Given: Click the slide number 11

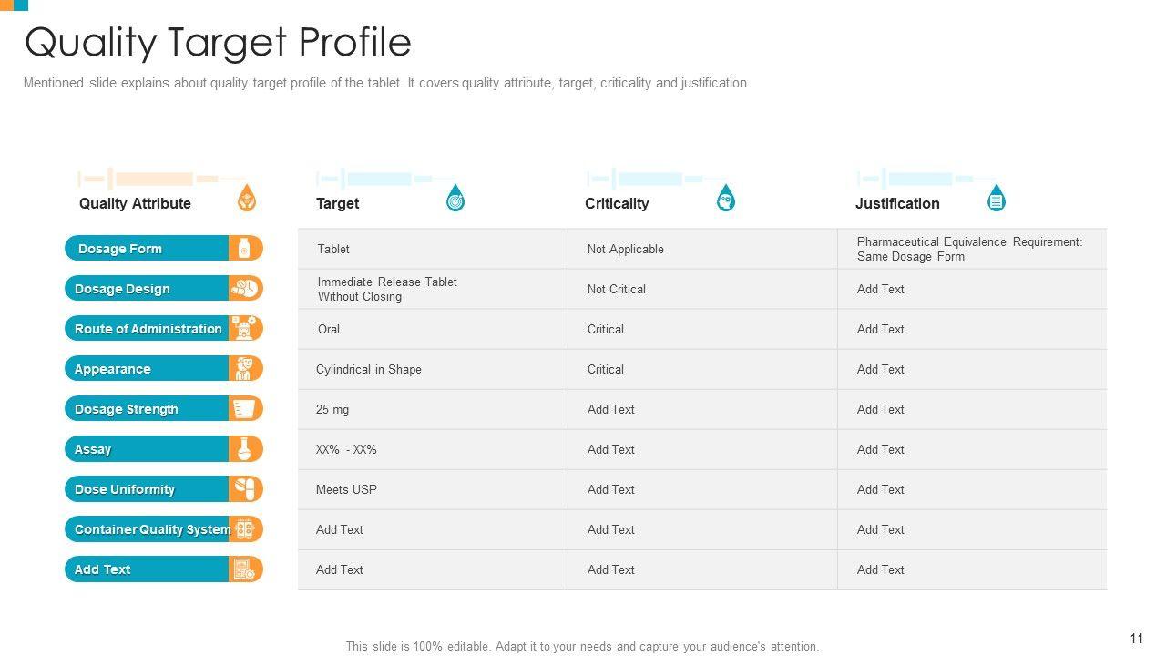Looking at the screenshot, I should (x=1136, y=639).
